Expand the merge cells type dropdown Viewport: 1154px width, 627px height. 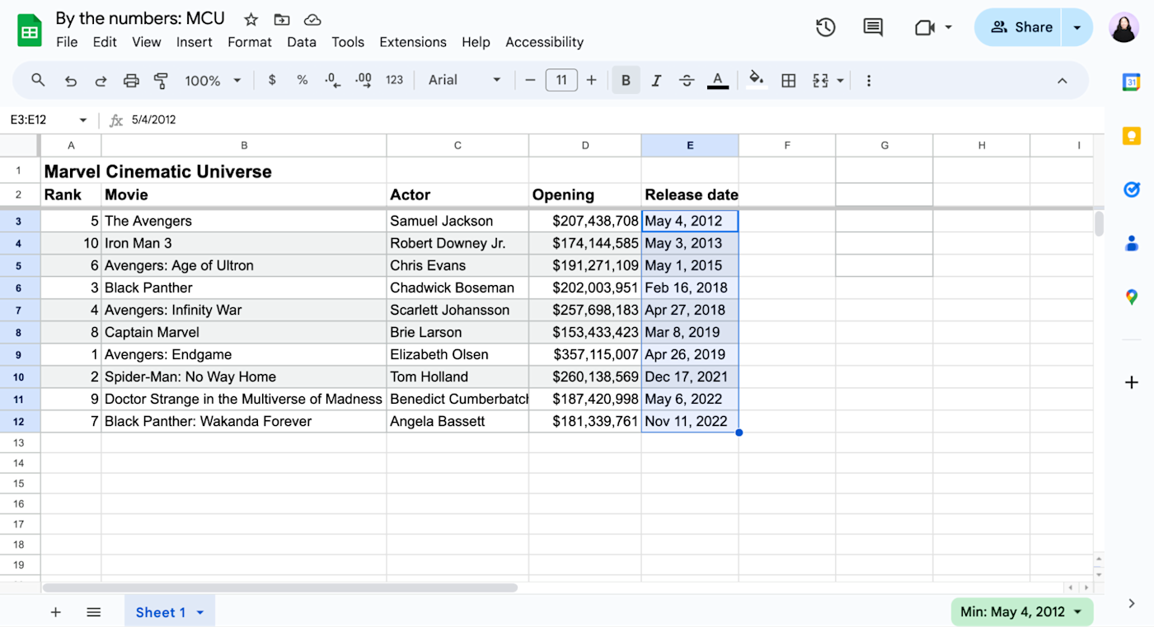point(840,80)
